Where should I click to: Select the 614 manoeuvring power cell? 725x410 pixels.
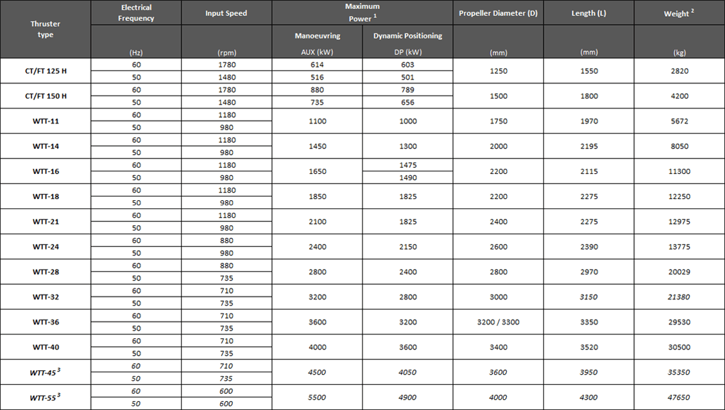[x=318, y=65]
